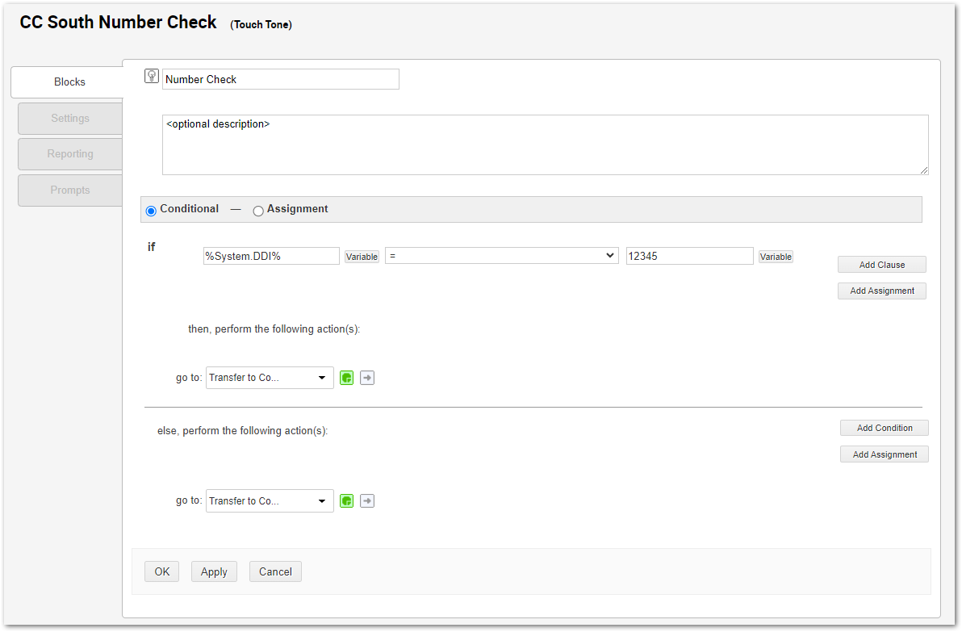
Task: Click the value field containing 12345
Action: (x=689, y=256)
